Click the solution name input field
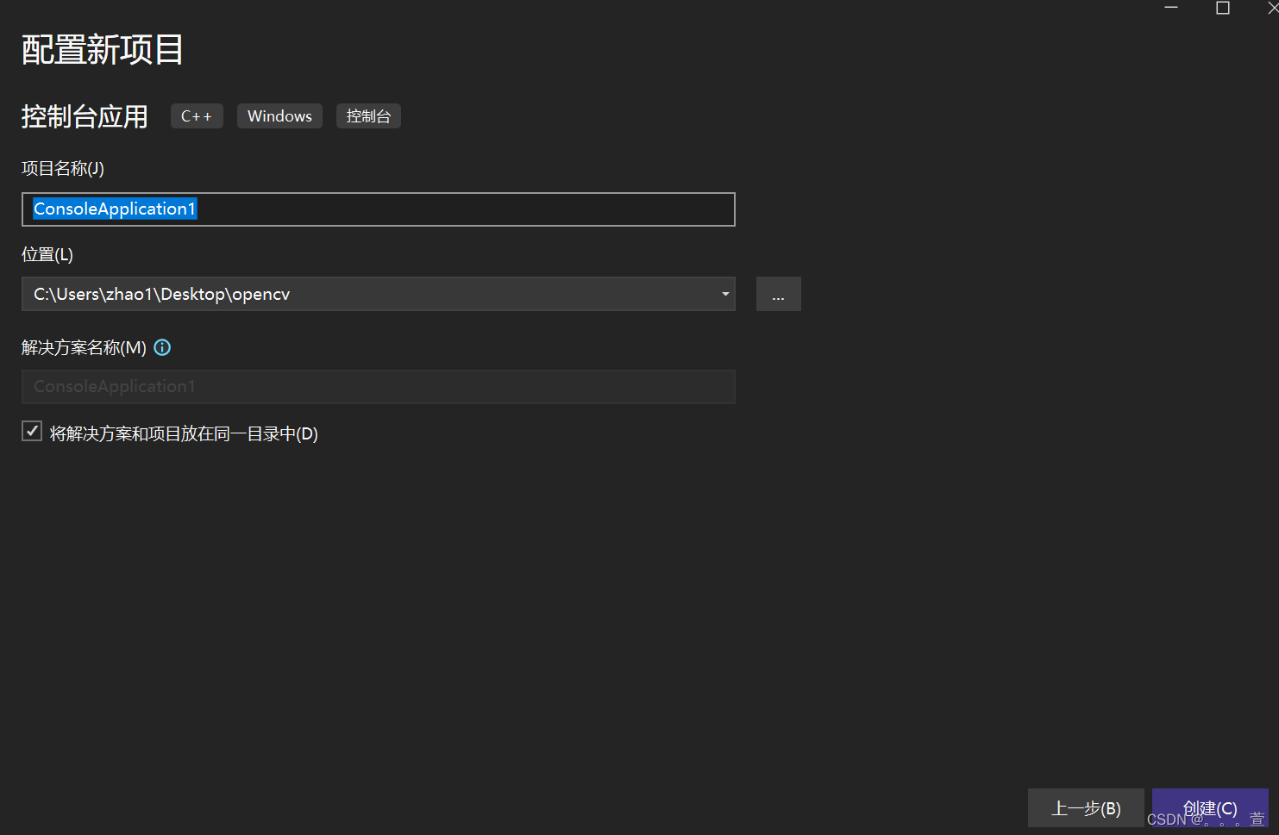The width and height of the screenshot is (1279, 835). pyautogui.click(x=379, y=387)
